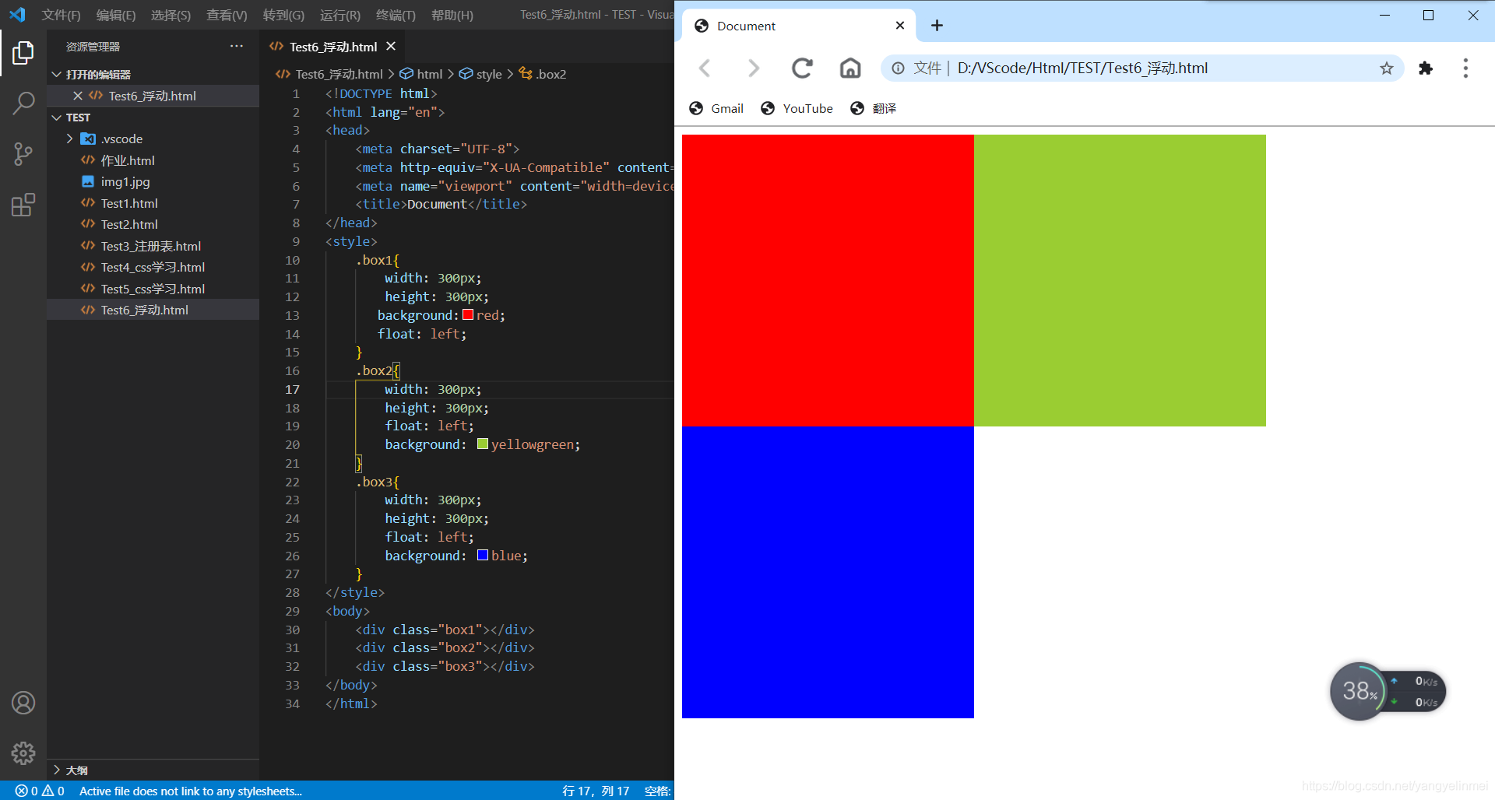Go to browser Home page

850,68
